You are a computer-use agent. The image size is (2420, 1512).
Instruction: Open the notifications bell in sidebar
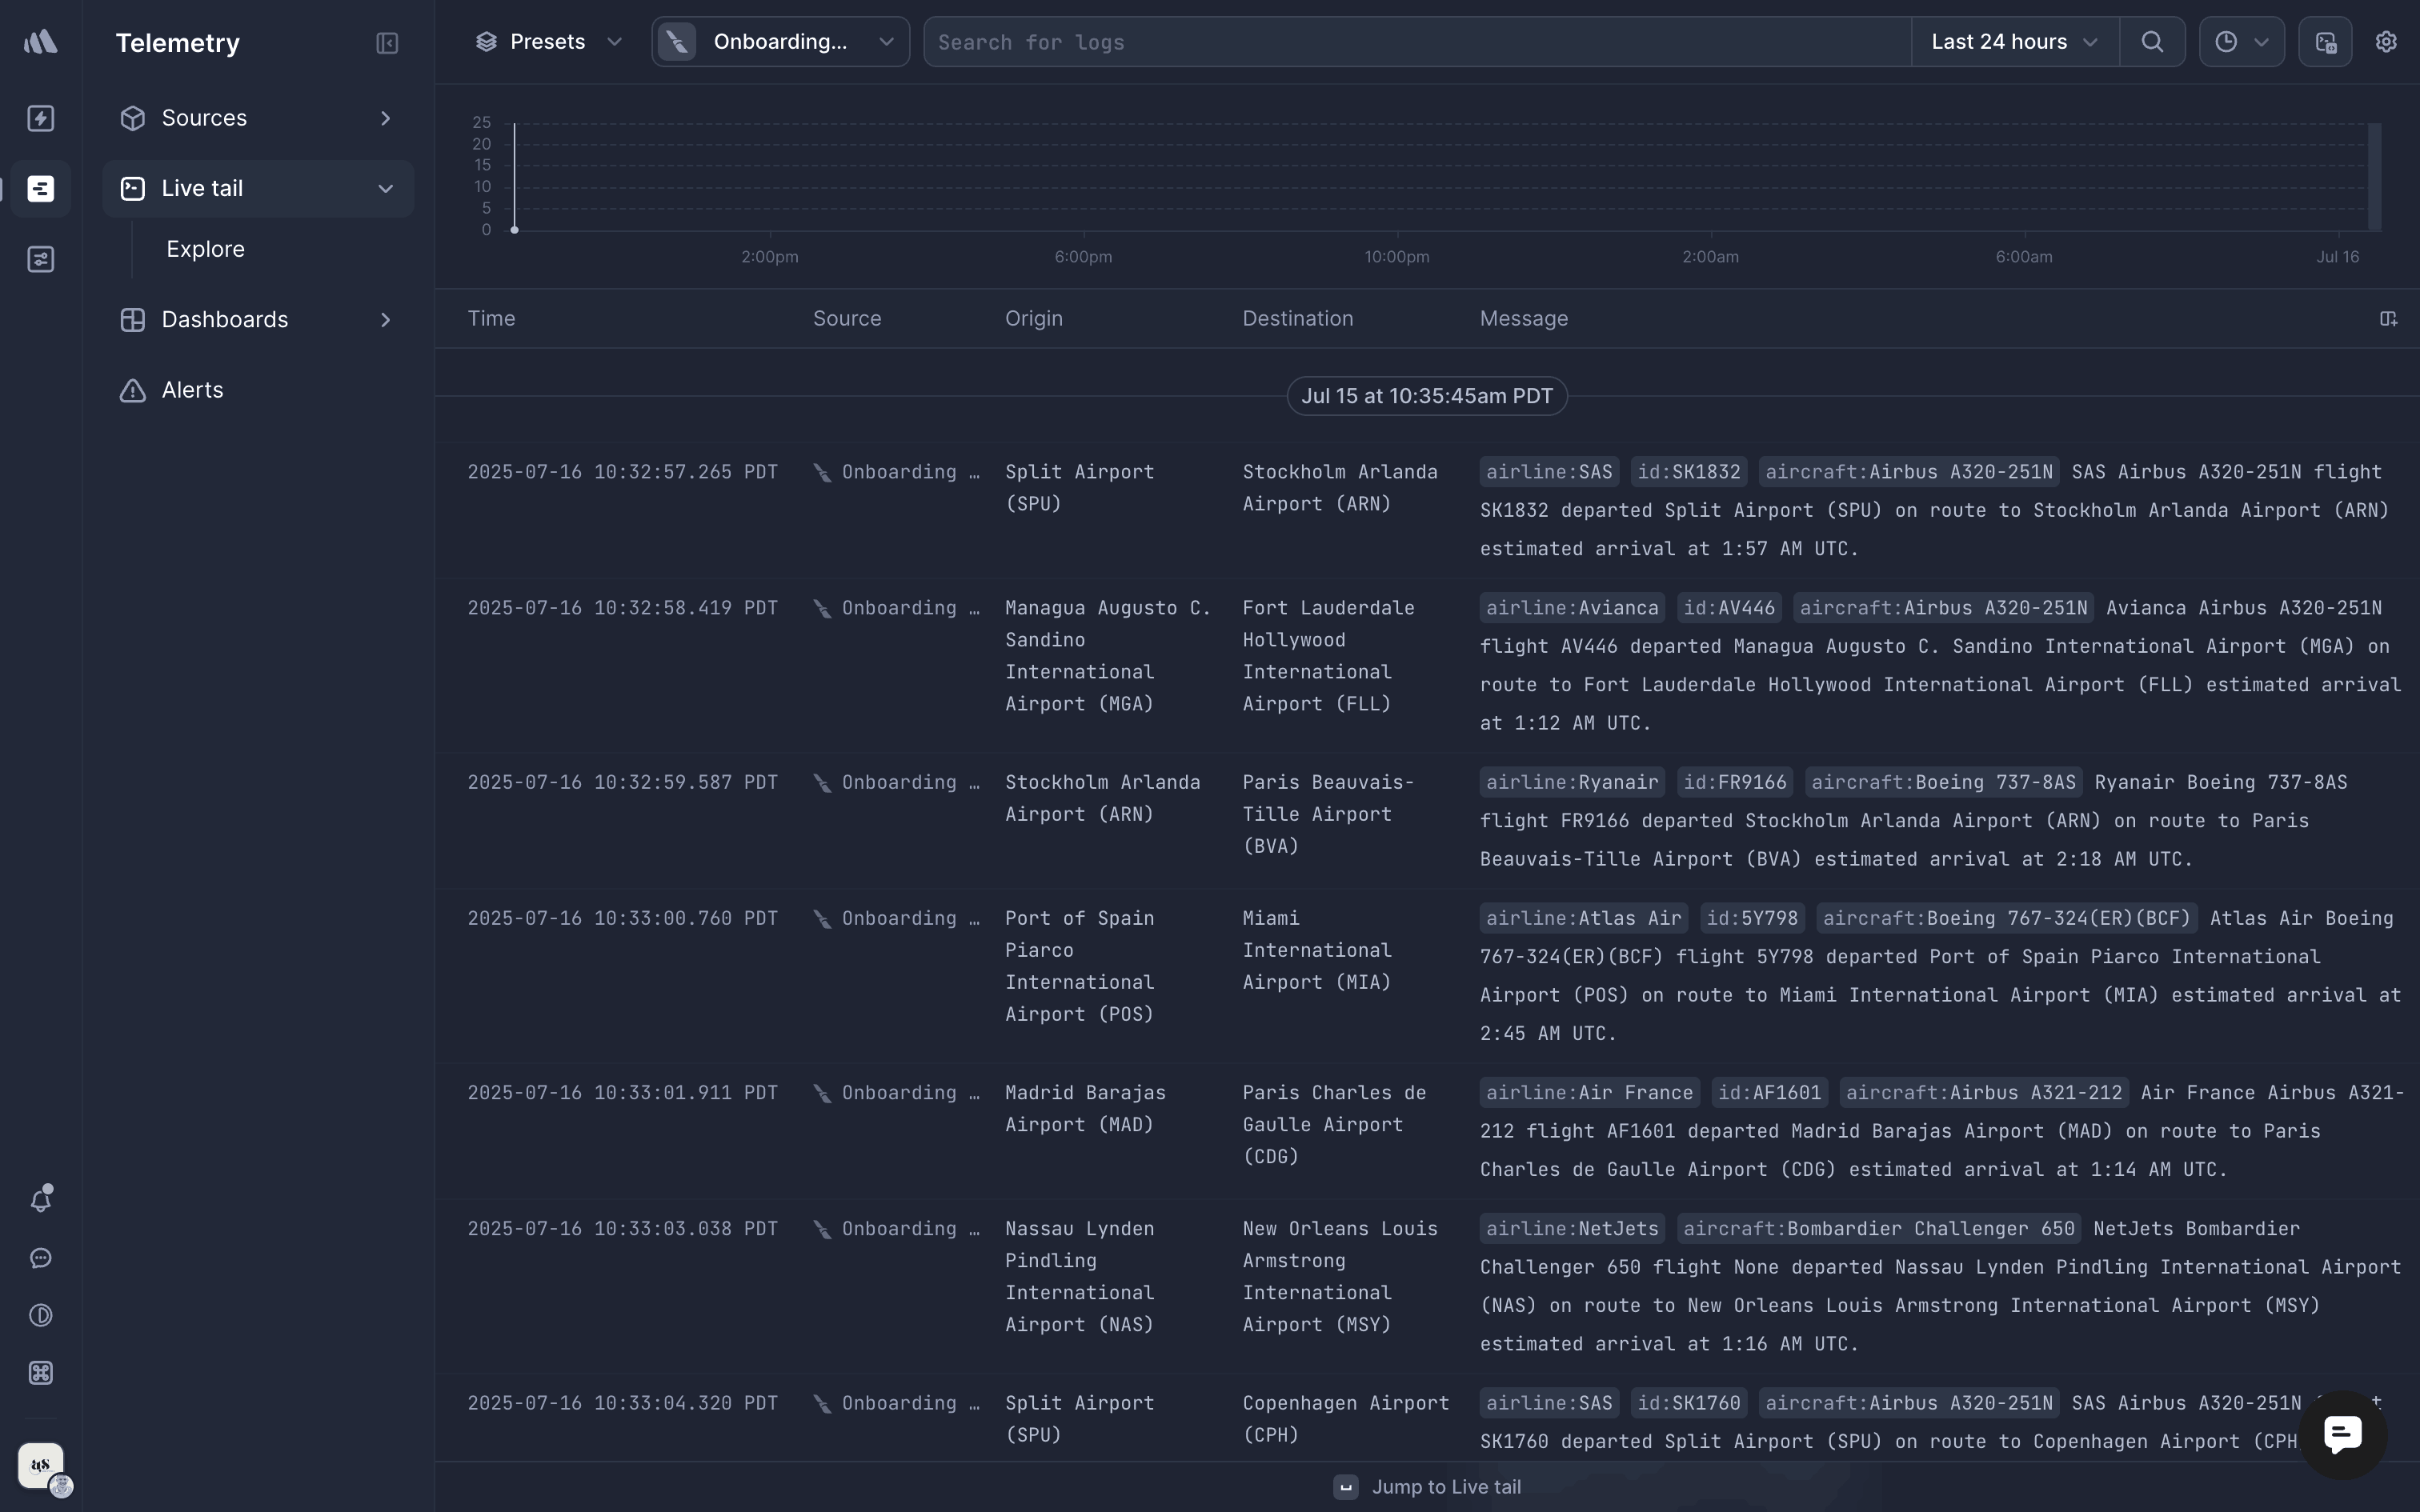click(x=41, y=1198)
